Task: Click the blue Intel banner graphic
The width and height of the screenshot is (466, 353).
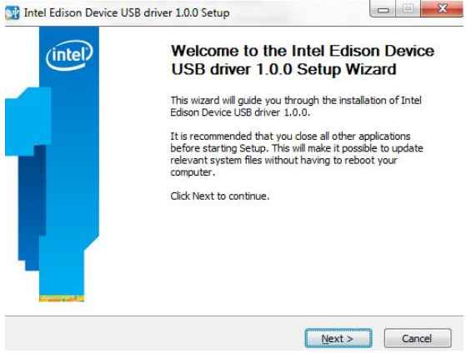Action: click(53, 164)
